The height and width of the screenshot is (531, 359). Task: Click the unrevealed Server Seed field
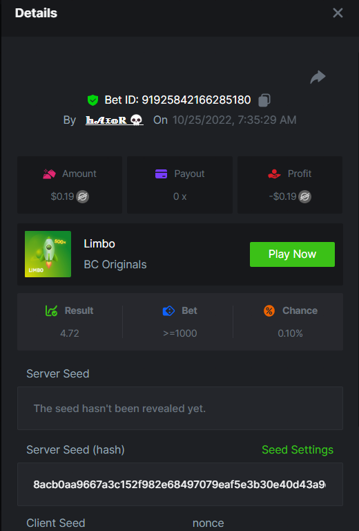(180, 409)
